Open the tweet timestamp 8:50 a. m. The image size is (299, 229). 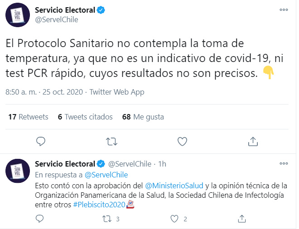click(21, 92)
